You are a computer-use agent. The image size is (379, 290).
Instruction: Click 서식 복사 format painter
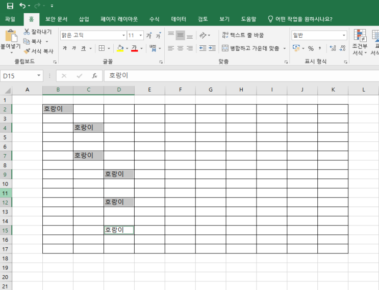tap(39, 51)
